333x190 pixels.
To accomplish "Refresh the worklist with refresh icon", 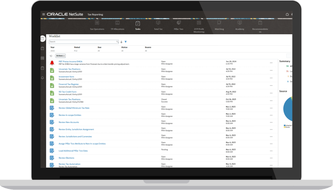I will point(51,56).
